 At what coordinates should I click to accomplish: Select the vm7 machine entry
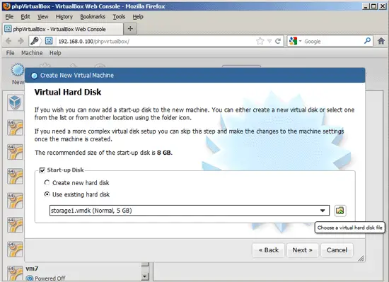click(x=74, y=273)
